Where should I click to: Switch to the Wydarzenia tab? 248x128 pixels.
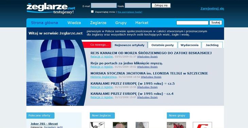pyautogui.click(x=189, y=45)
